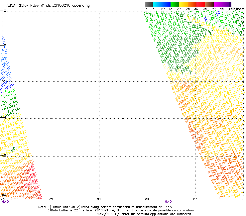Click the note 'Data buffer is 22 hrs'

(68, 210)
